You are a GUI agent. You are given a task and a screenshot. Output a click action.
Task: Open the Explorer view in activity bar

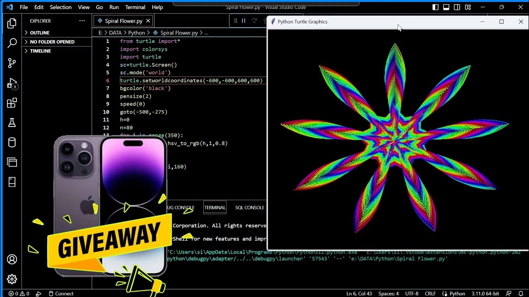(x=12, y=24)
